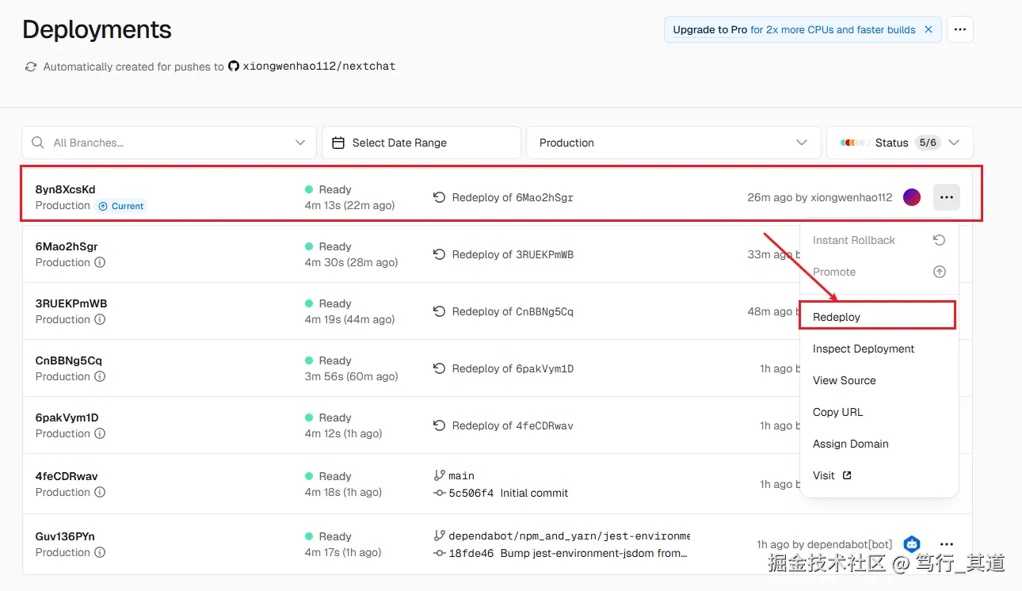This screenshot has height=591, width=1022.
Task: Open the Select Date Range picker
Action: (x=421, y=143)
